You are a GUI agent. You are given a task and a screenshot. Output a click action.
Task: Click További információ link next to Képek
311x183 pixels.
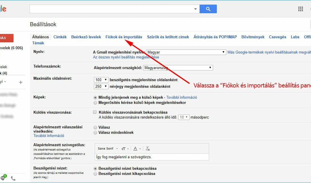tap(182, 97)
